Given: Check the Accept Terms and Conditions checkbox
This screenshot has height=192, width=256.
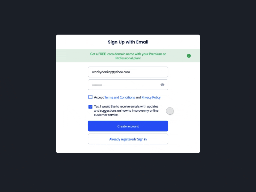Looking at the screenshot, I should [x=90, y=97].
